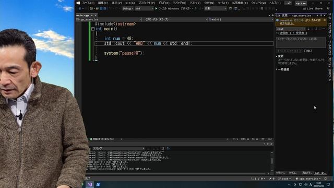Open the cpp_exercise project scope dropdown

109,19
